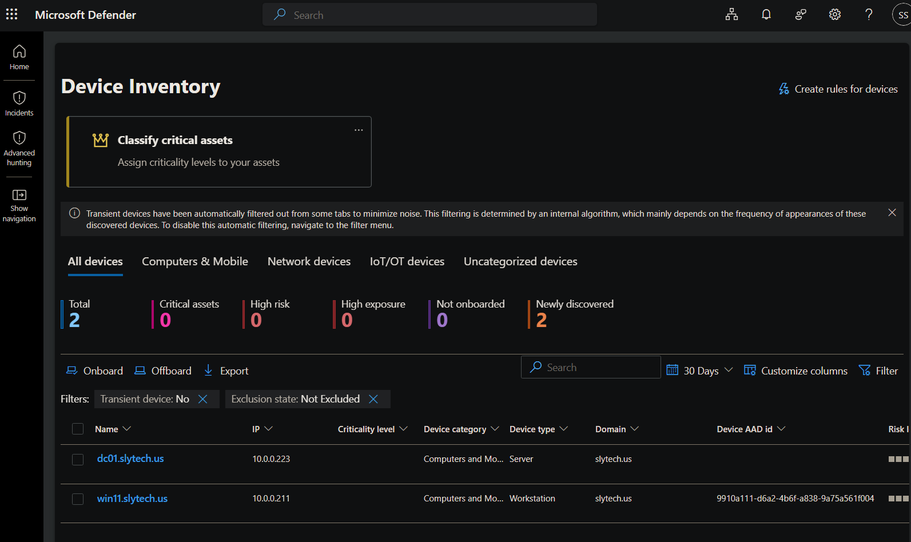Switch to Network devices tab
911x542 pixels.
click(x=309, y=262)
